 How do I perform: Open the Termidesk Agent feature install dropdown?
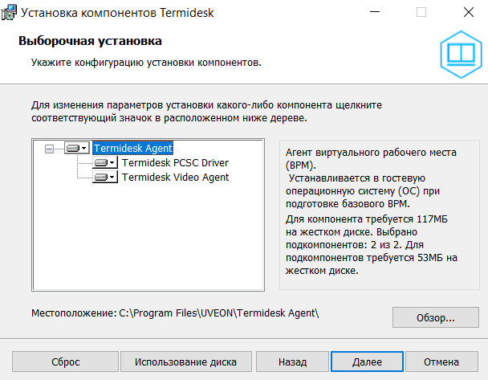coord(77,148)
